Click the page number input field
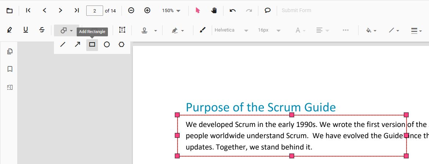429x164 pixels. coord(95,11)
